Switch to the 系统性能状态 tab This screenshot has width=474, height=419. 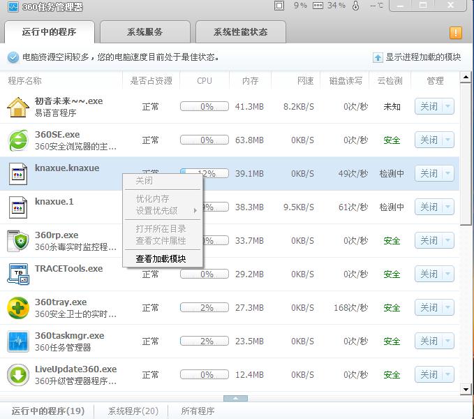[241, 31]
